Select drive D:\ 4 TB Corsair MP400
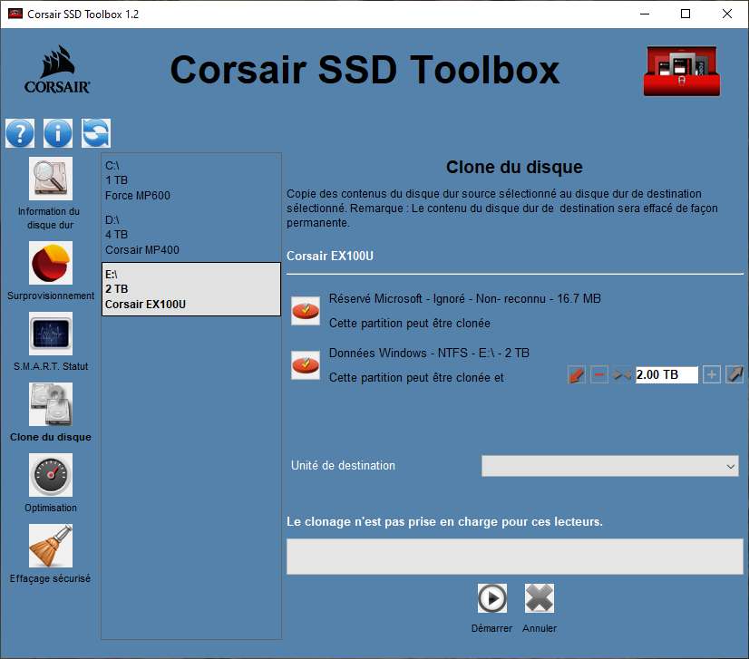 tap(191, 235)
